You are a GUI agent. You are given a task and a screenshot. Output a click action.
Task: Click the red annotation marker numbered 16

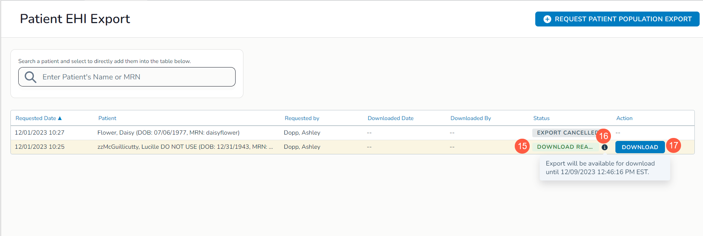point(603,136)
